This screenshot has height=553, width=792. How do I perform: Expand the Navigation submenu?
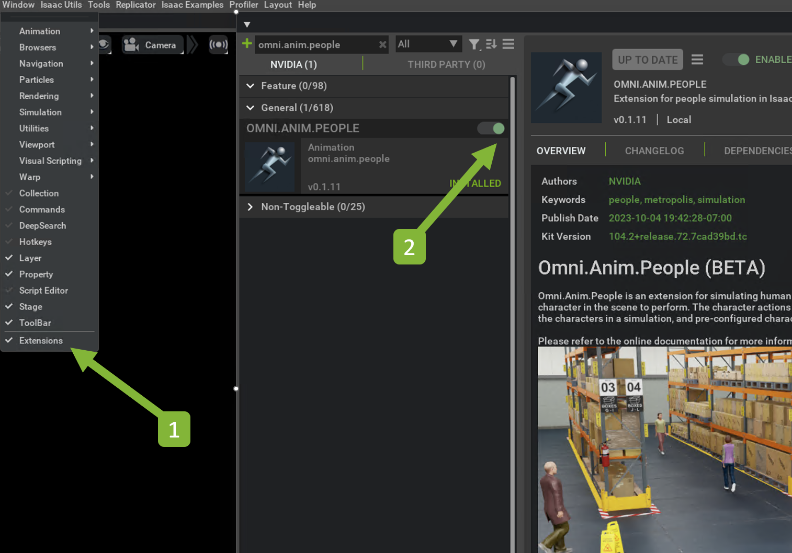[x=49, y=64]
